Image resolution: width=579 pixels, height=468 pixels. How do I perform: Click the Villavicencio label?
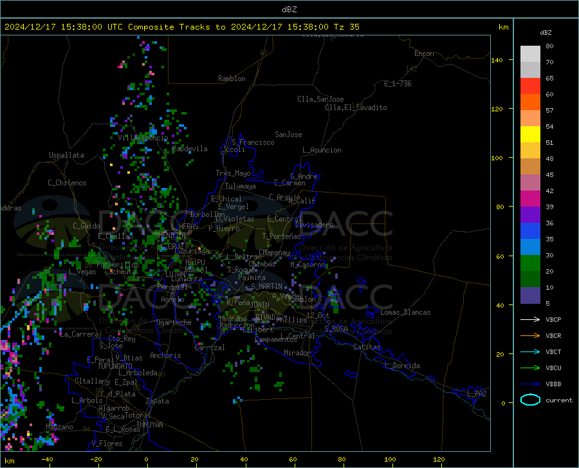point(143,138)
